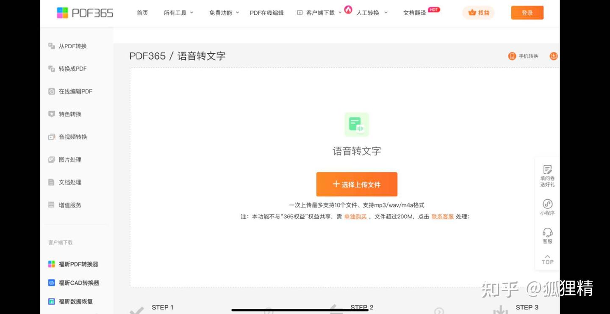Jump to top with TOP arrow

[x=547, y=260]
